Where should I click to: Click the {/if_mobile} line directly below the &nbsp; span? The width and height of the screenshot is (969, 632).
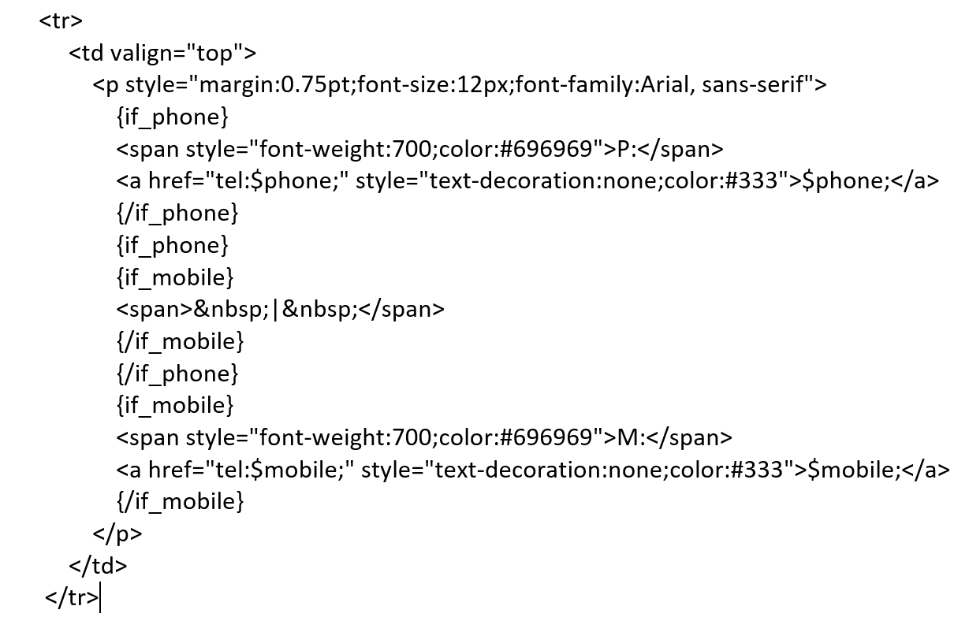pyautogui.click(x=181, y=341)
